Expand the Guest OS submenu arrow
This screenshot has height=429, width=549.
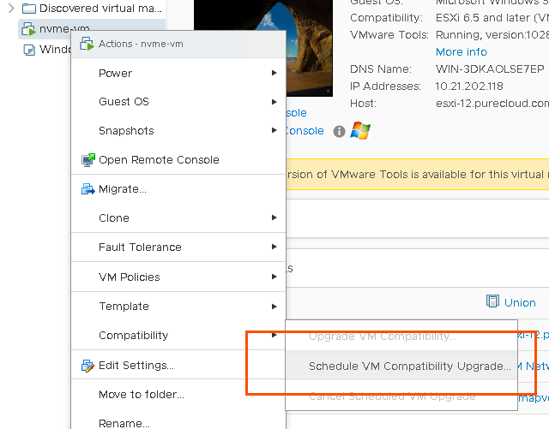(274, 102)
